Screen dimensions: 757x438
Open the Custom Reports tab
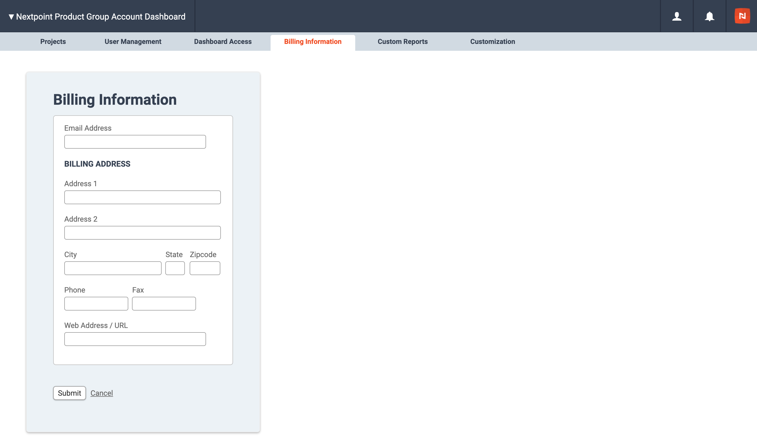(403, 42)
